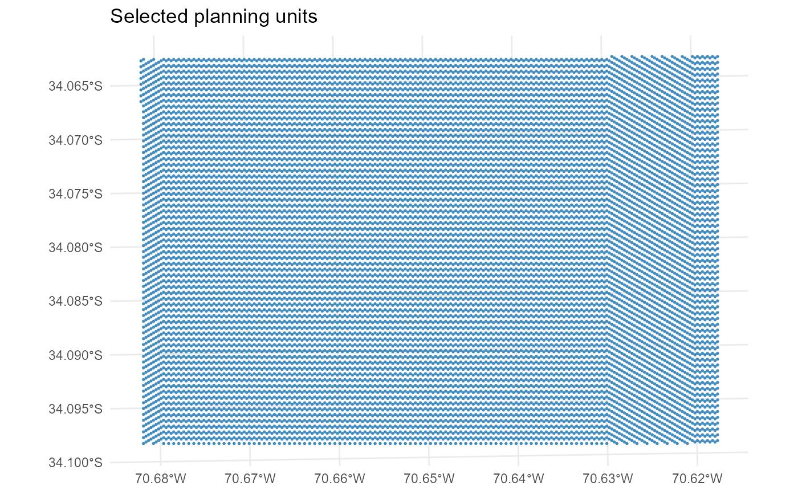Click the "Selected planning units" plot title

click(x=213, y=17)
